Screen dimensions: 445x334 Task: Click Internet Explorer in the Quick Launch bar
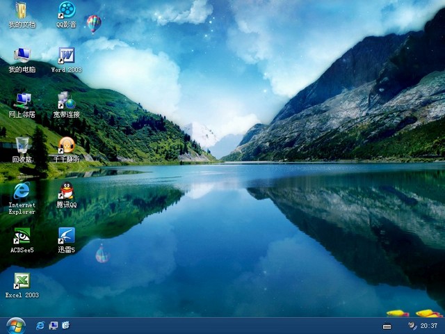[40, 326]
